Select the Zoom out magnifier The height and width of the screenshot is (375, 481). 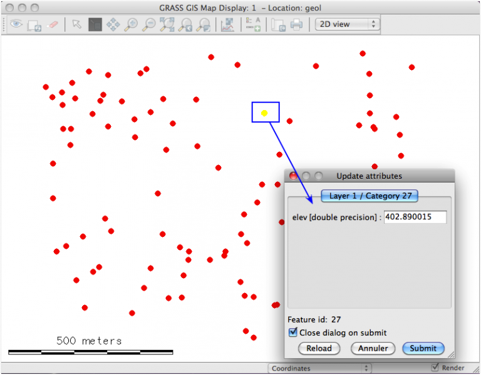(x=149, y=24)
